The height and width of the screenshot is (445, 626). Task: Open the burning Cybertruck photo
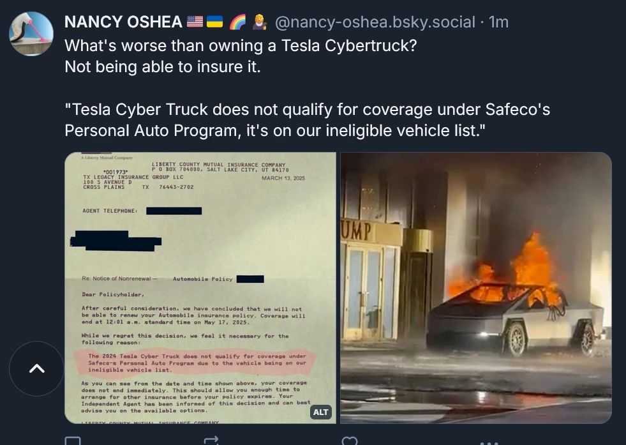tap(476, 287)
